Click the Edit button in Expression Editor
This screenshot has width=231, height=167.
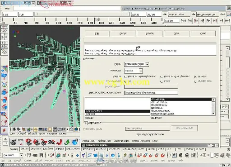click(x=97, y=33)
